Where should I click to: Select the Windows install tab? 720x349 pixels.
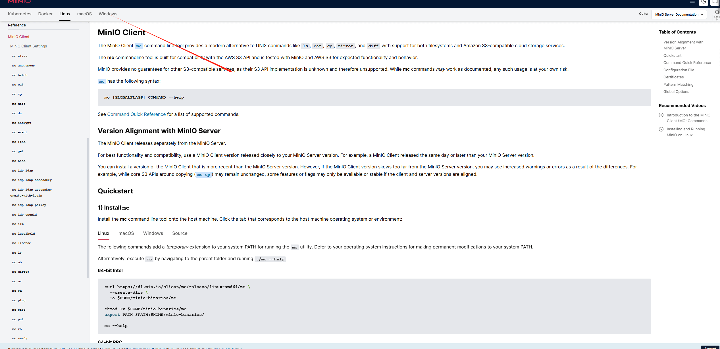[x=153, y=233]
